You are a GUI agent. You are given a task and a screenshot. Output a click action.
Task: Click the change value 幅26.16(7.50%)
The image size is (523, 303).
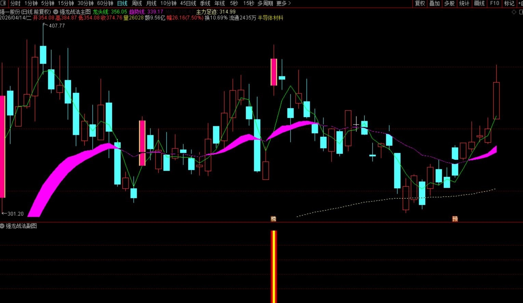tap(185, 18)
